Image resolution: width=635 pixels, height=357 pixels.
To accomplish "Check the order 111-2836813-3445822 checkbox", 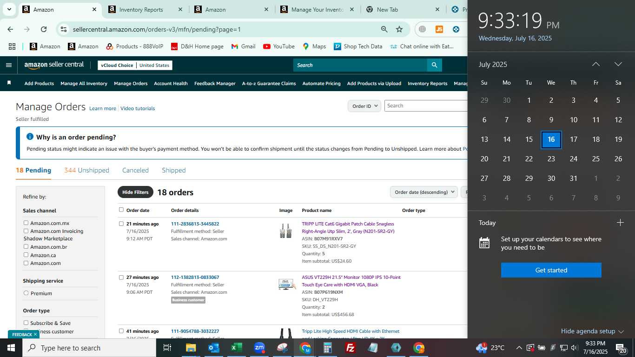I will [121, 224].
